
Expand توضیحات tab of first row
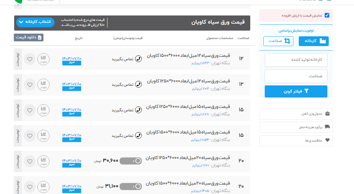pyautogui.click(x=18, y=59)
